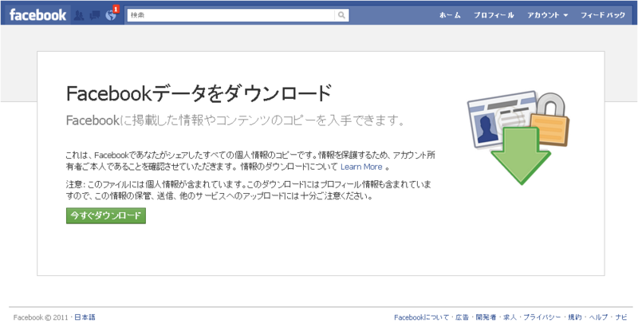Open 広告 footer link
This screenshot has height=327, width=638.
point(463,317)
